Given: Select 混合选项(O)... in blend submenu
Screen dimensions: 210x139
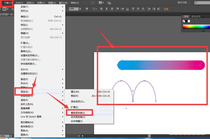Looking at the screenshot, I should (78, 102).
